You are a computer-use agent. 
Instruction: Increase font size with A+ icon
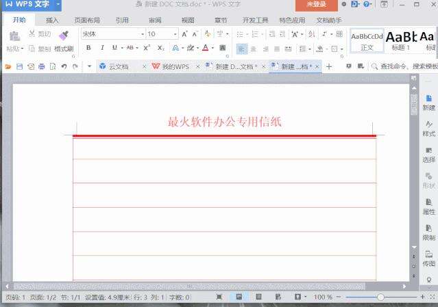184,34
